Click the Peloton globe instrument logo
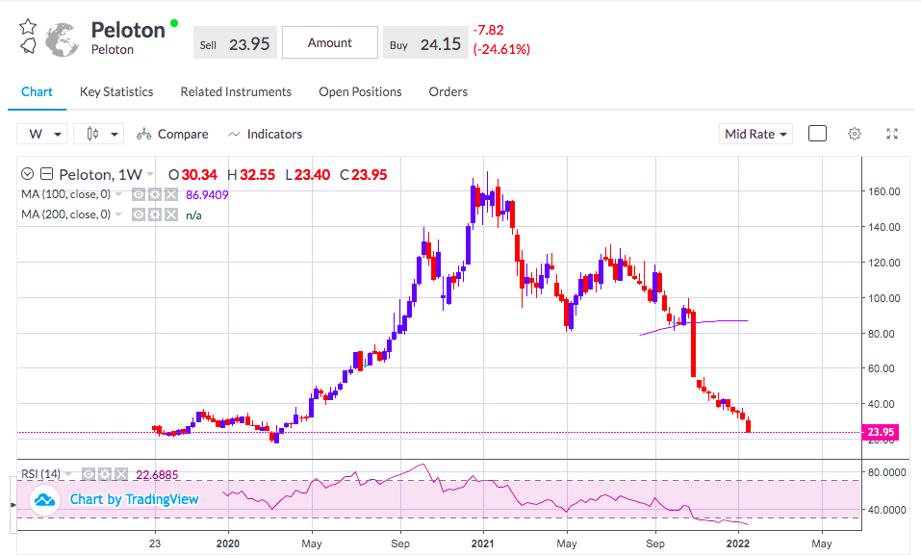The height and width of the screenshot is (555, 921). [x=62, y=39]
